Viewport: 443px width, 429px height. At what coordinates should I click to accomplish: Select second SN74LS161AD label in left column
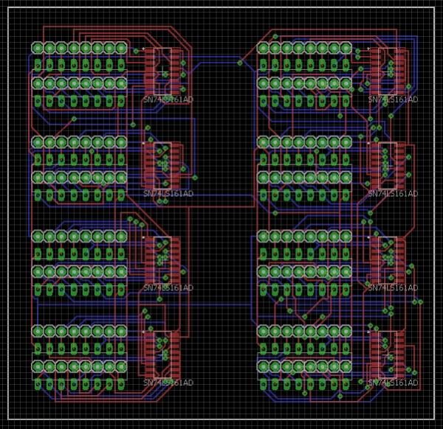168,194
